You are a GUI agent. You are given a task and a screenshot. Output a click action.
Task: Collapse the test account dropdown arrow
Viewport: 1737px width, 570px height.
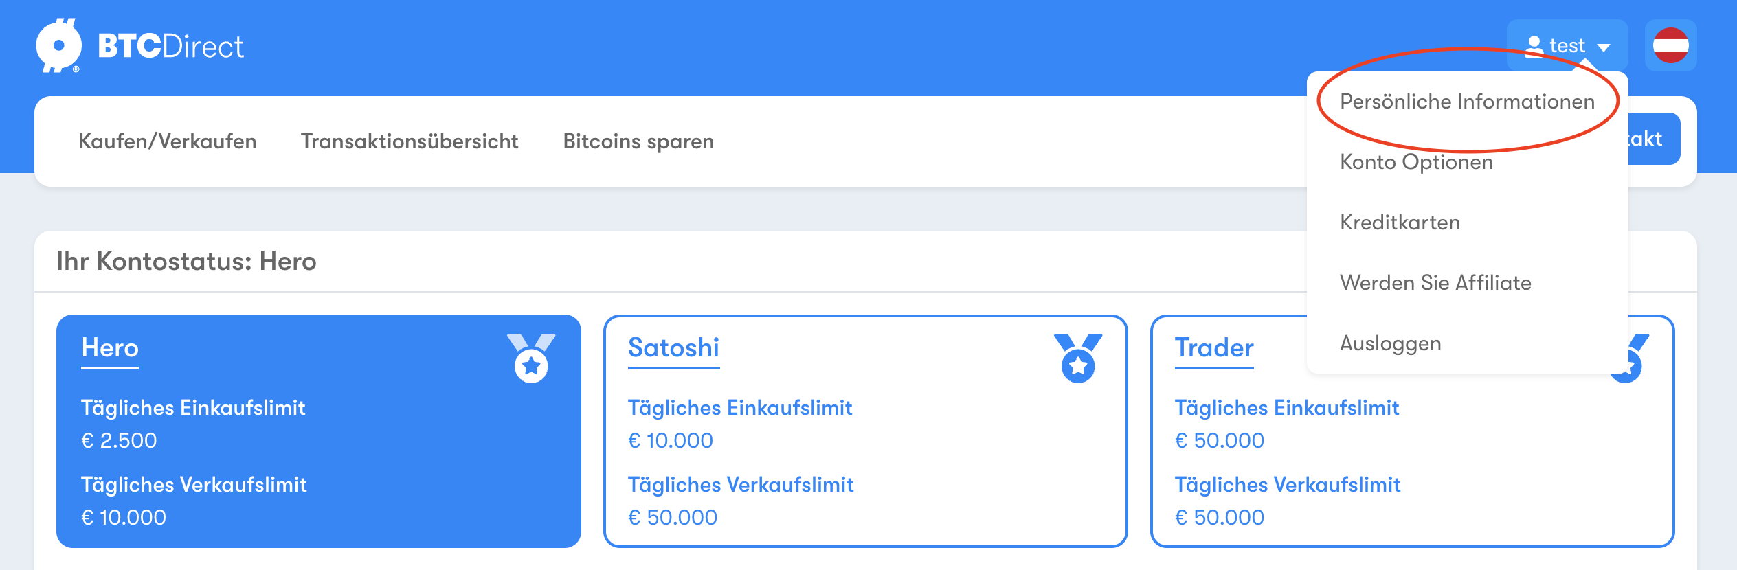tap(1604, 47)
